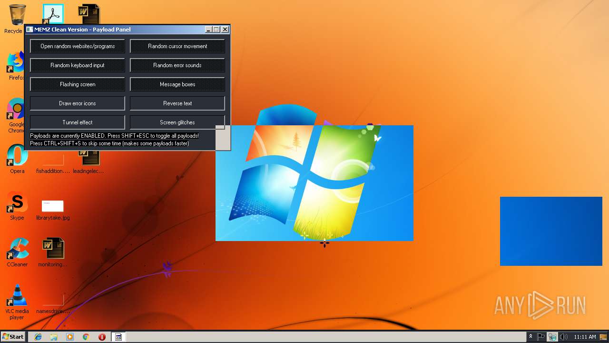The width and height of the screenshot is (609, 343).
Task: Toggle the 'Draw error icons' payload
Action: pos(78,103)
